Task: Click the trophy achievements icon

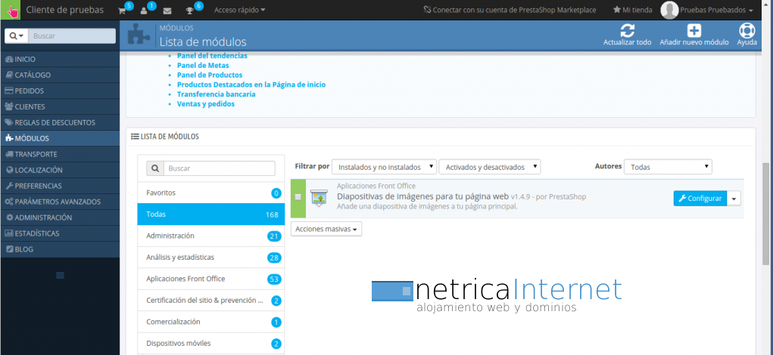Action: (x=190, y=11)
